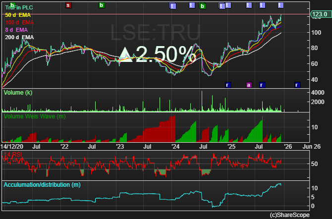Select the 100 d EMA legend entry

click(19, 22)
